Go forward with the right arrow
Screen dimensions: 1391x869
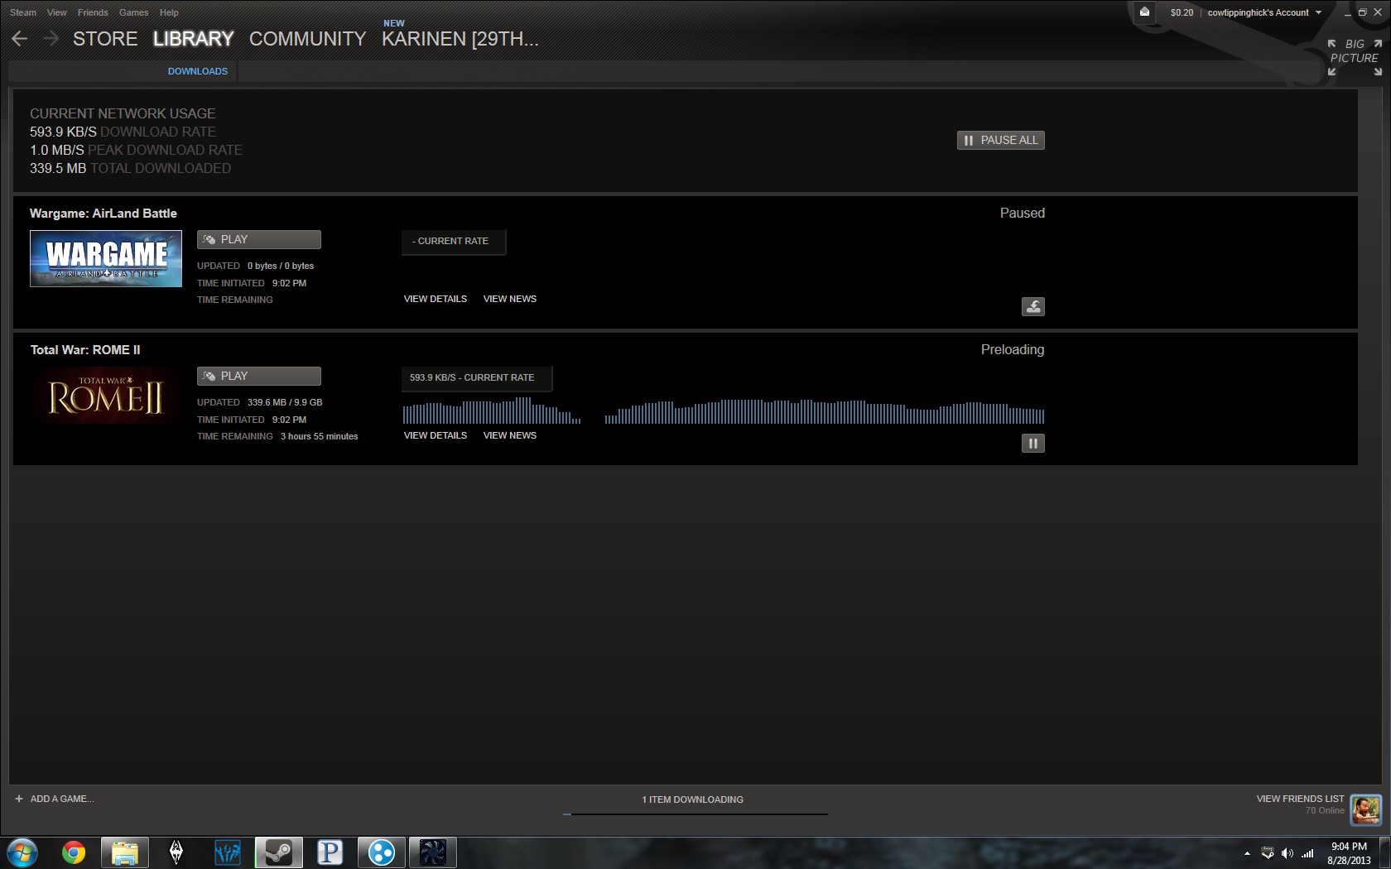pyautogui.click(x=51, y=38)
